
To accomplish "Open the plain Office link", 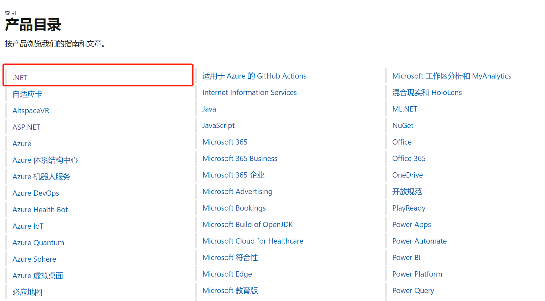I will [402, 142].
